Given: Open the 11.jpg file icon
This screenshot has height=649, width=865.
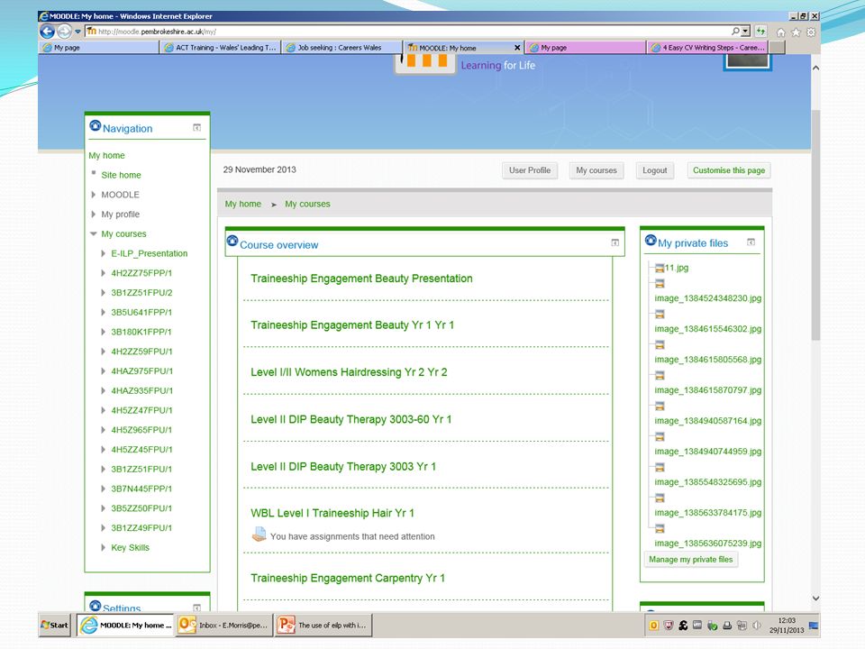Looking at the screenshot, I should [660, 269].
